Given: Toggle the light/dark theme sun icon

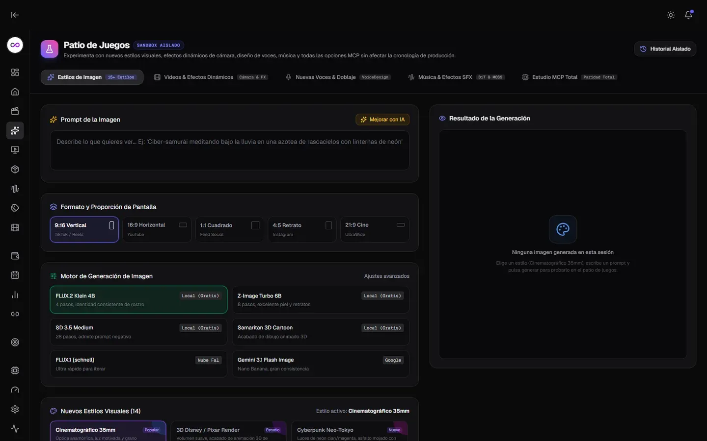Looking at the screenshot, I should click(671, 15).
